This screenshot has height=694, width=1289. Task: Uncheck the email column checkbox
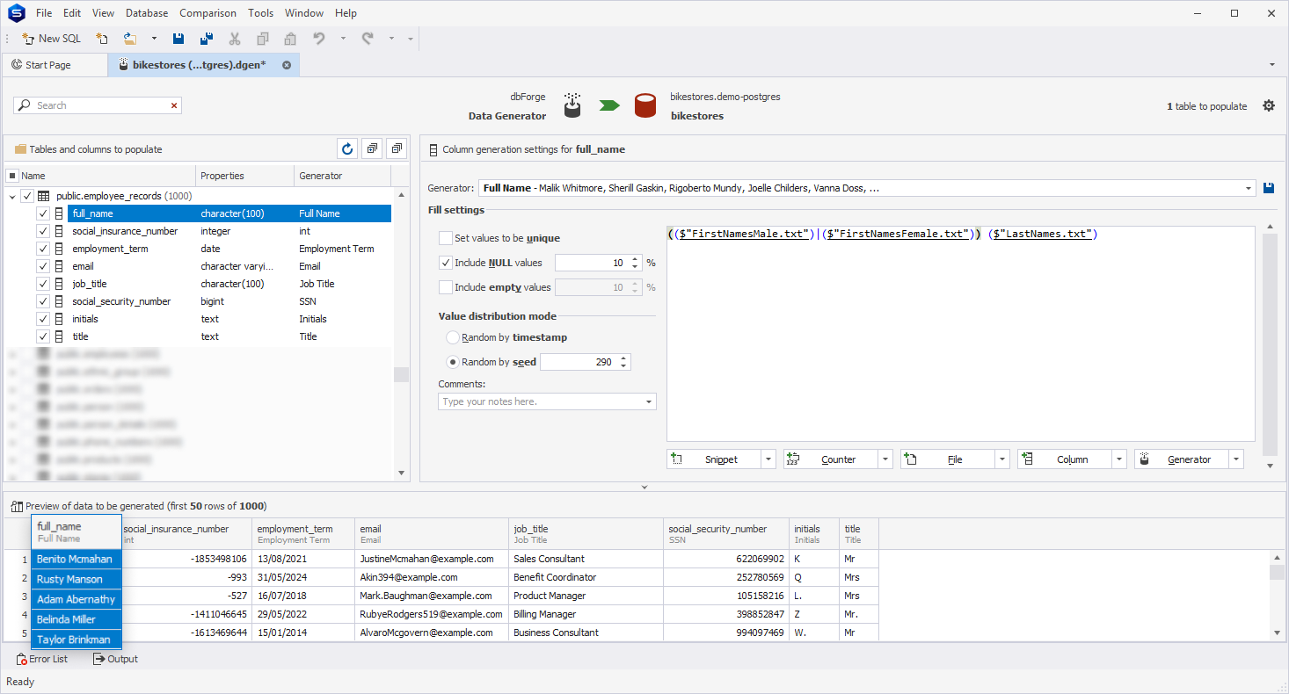tap(43, 266)
